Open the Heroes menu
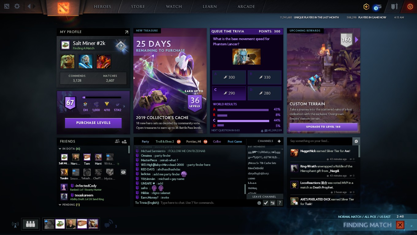This screenshot has height=235, width=417. pos(102,7)
